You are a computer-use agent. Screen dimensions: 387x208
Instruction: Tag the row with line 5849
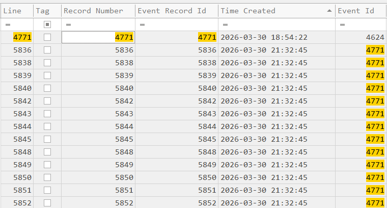pyautogui.click(x=47, y=165)
